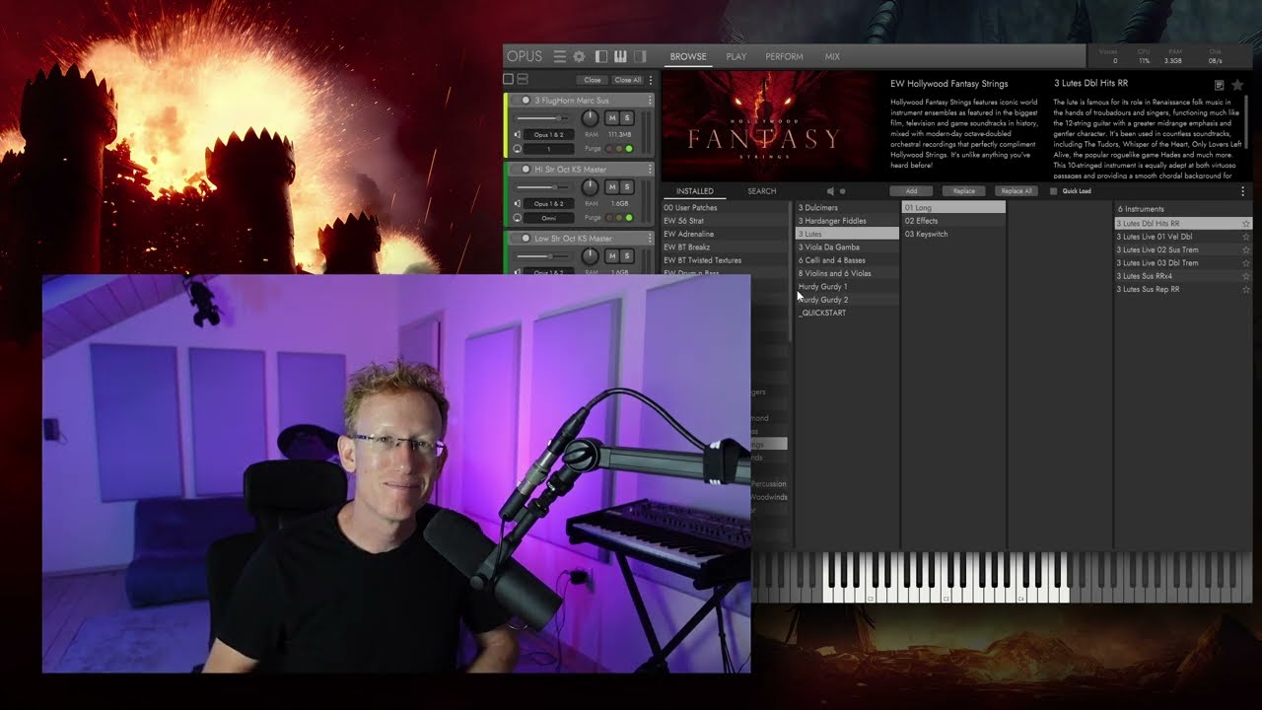Click the Replace All button

click(1017, 191)
